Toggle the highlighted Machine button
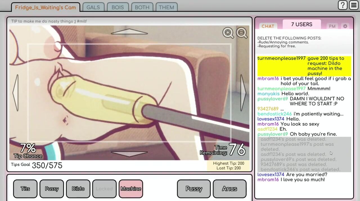The height and width of the screenshot is (201, 360). [x=131, y=189]
